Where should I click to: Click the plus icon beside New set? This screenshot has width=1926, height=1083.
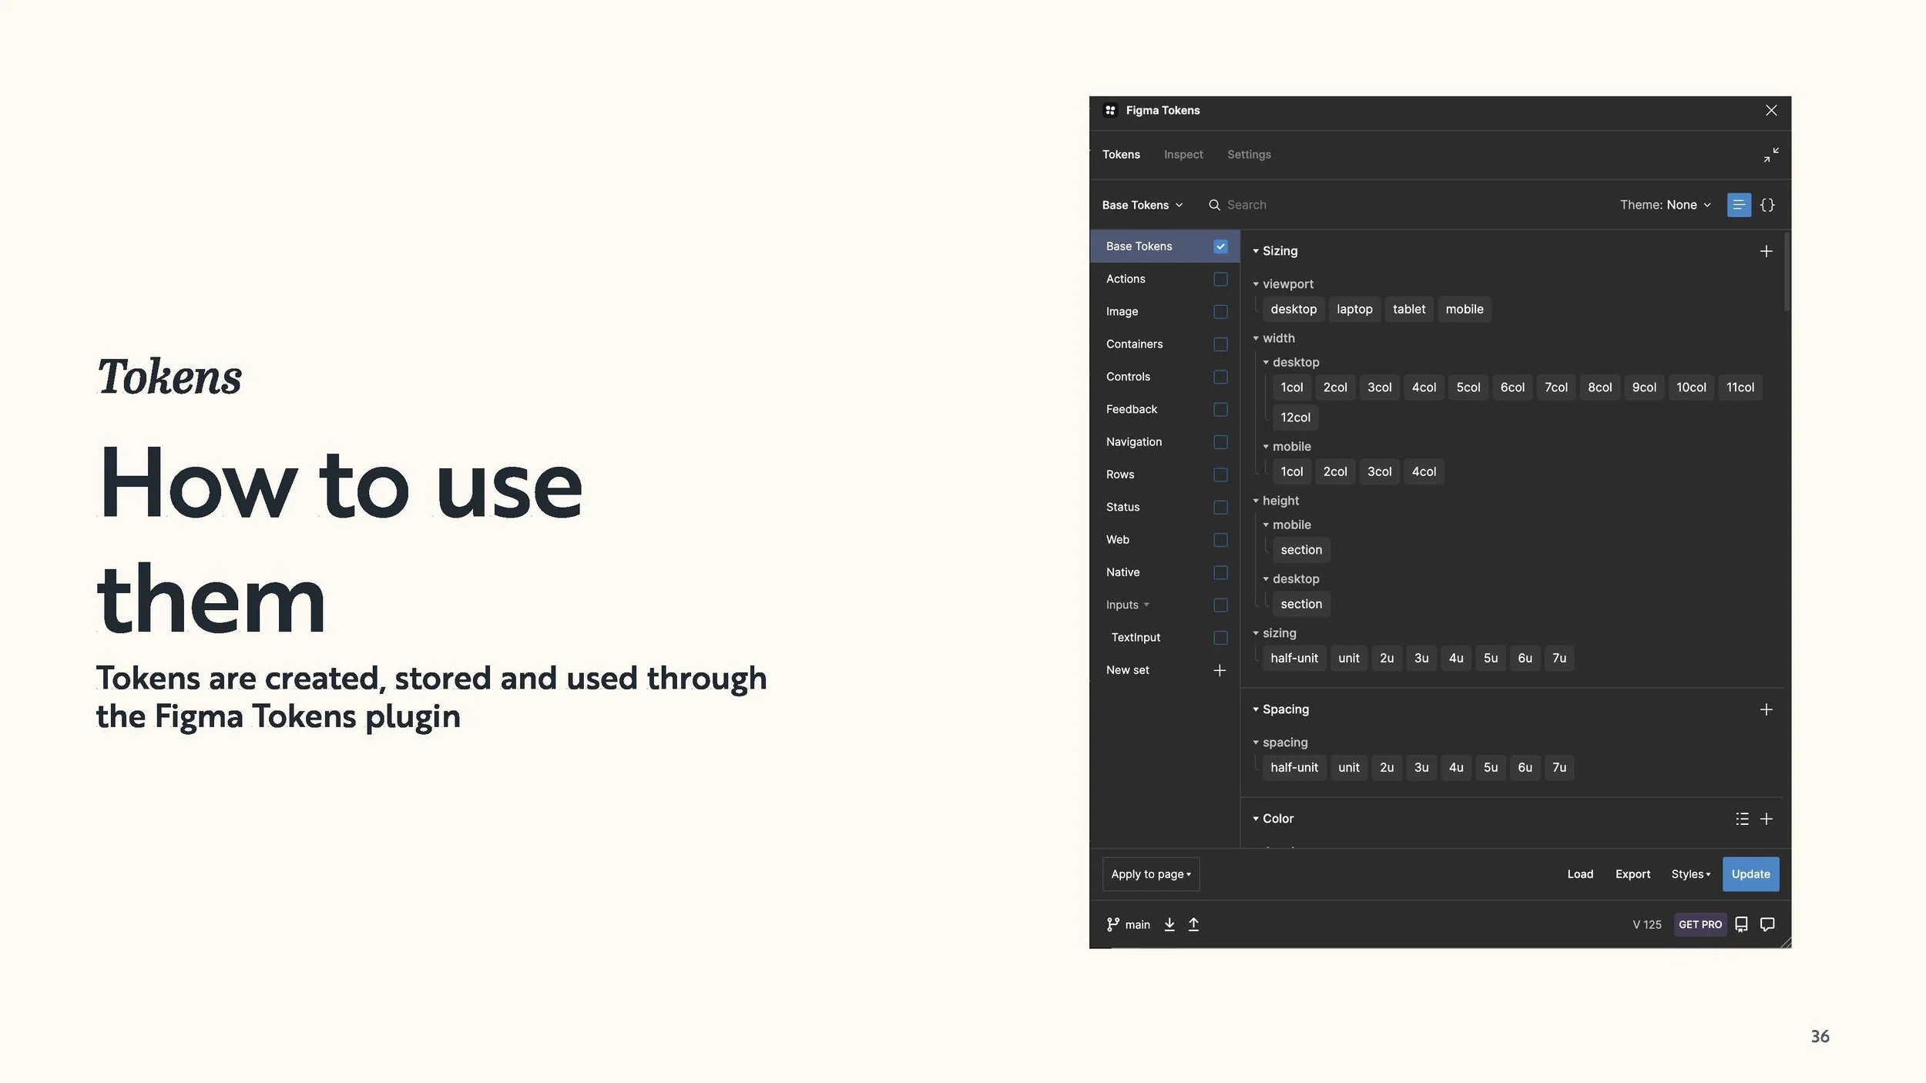(1220, 670)
